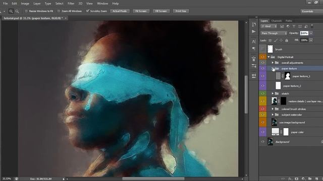This screenshot has width=323, height=181.
Task: Select the Zoom Out magnifier icon
Action: point(17,11)
